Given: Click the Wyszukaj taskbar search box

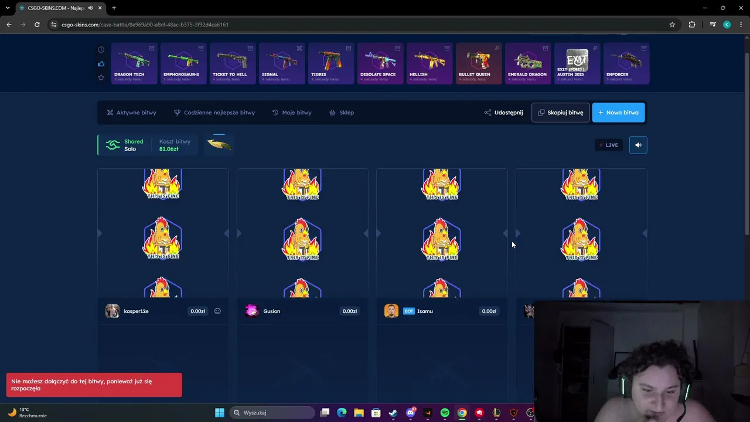Looking at the screenshot, I should point(272,413).
